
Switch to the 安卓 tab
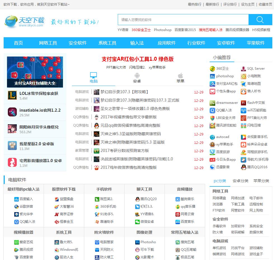[137, 78]
